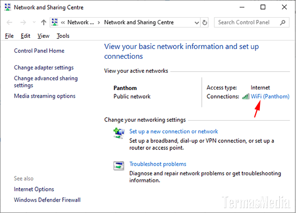
Task: Open the Tools menu
Action: click(x=63, y=36)
